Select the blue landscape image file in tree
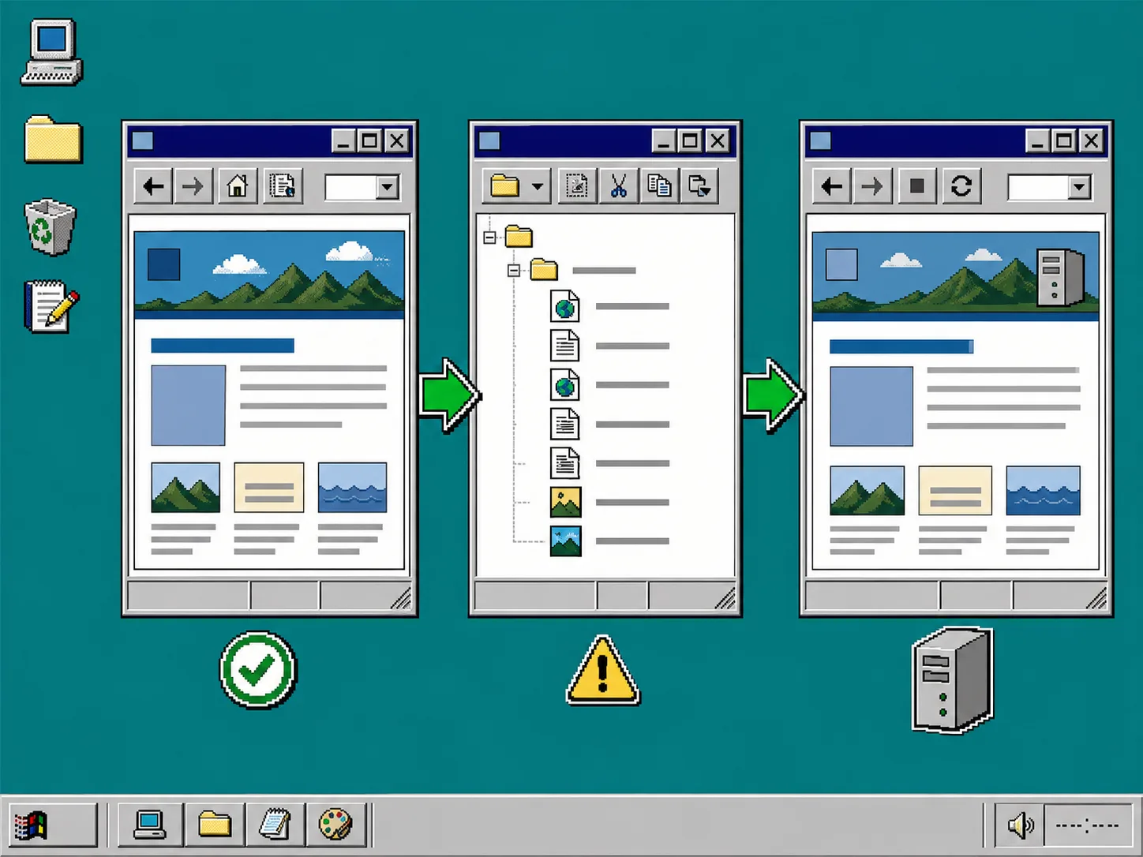This screenshot has width=1143, height=857. pyautogui.click(x=565, y=541)
